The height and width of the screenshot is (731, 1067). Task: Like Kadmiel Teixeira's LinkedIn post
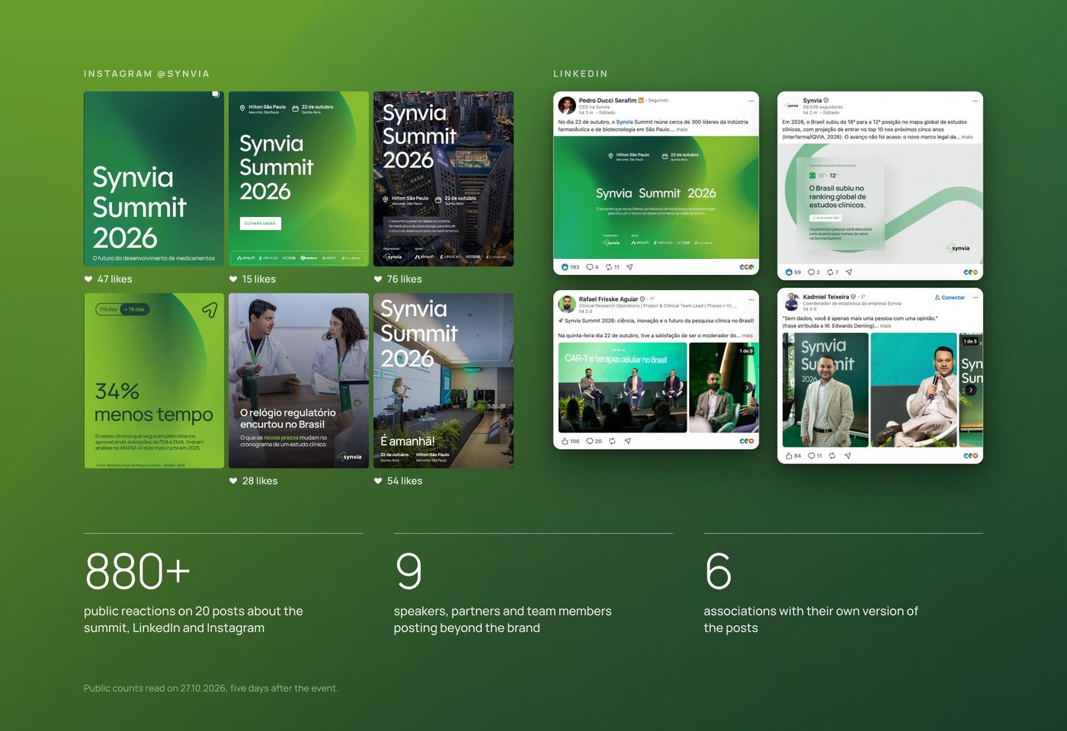click(x=789, y=456)
